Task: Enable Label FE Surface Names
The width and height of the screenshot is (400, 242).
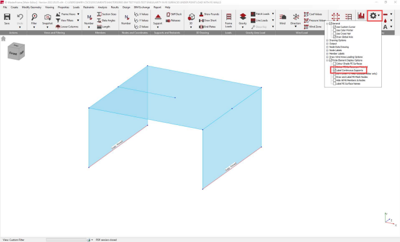Action: 334,84
